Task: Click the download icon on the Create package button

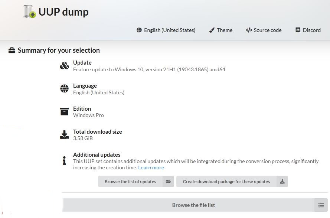Action: pyautogui.click(x=282, y=182)
